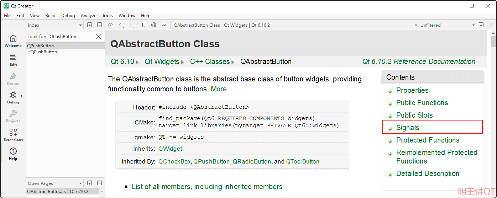Screen dimensions: 497x198
Task: Open the Help menu in menu bar
Action: [146, 15]
